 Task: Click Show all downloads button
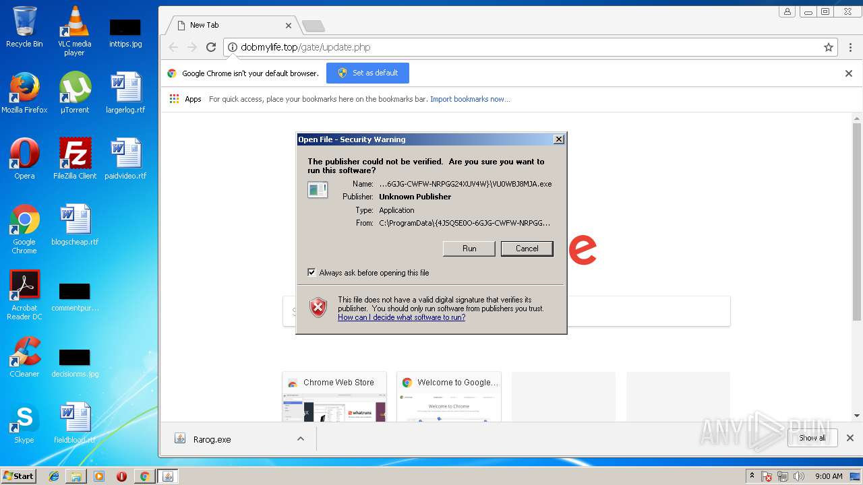[x=812, y=438]
